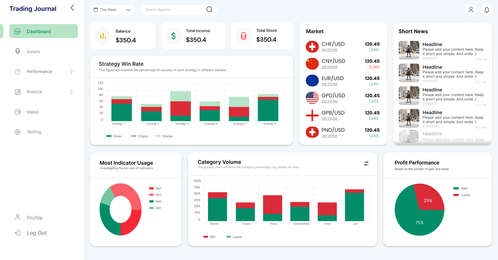Open notifications via the bell icon
Viewport: 498px width, 260px height.
click(x=487, y=10)
